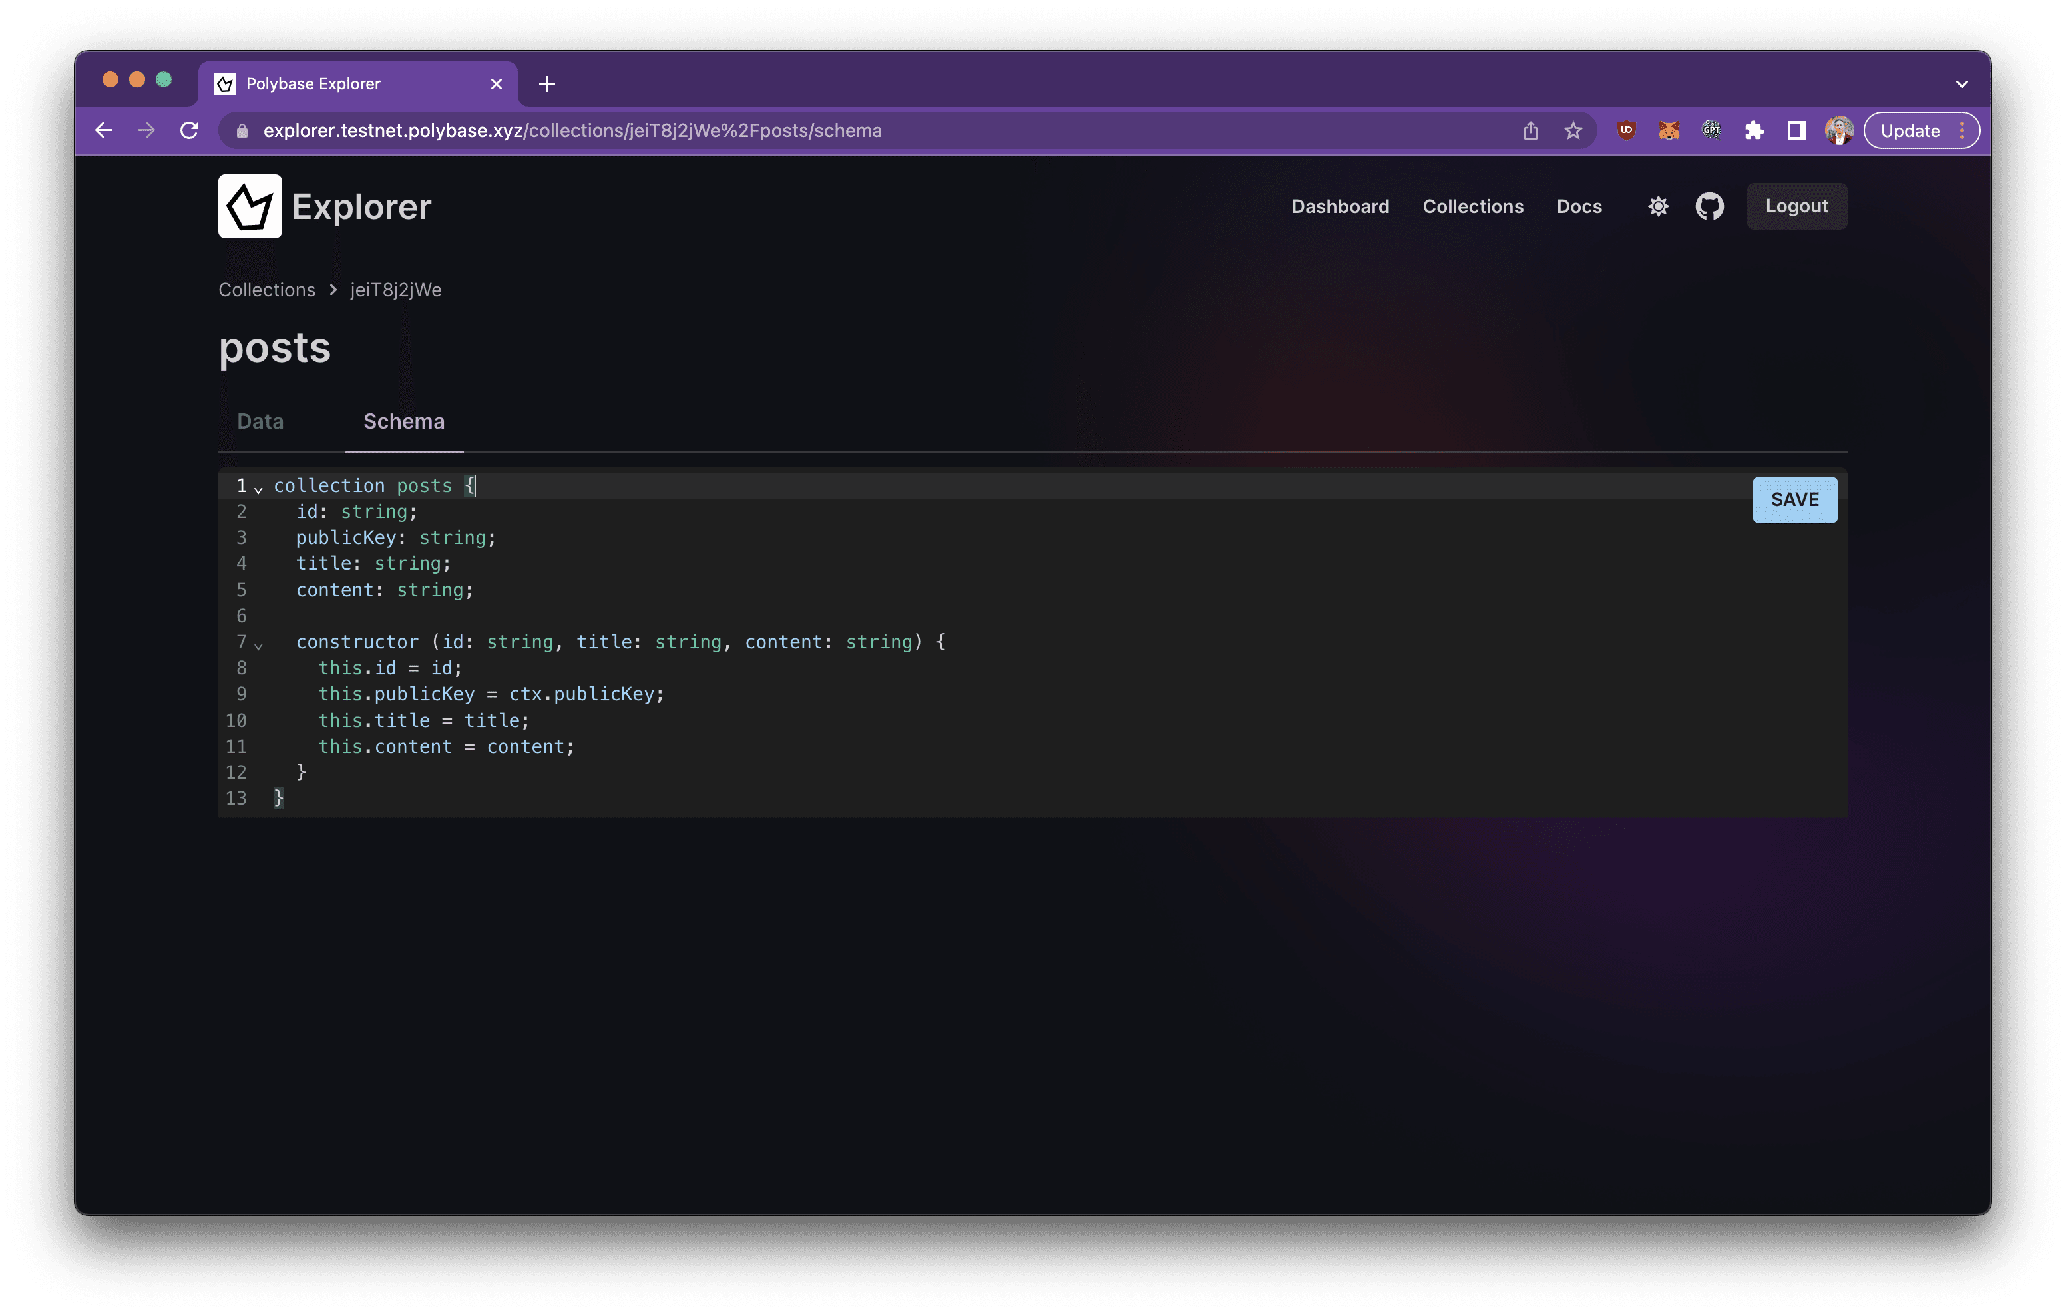
Task: Switch to the Data tab
Action: click(260, 421)
